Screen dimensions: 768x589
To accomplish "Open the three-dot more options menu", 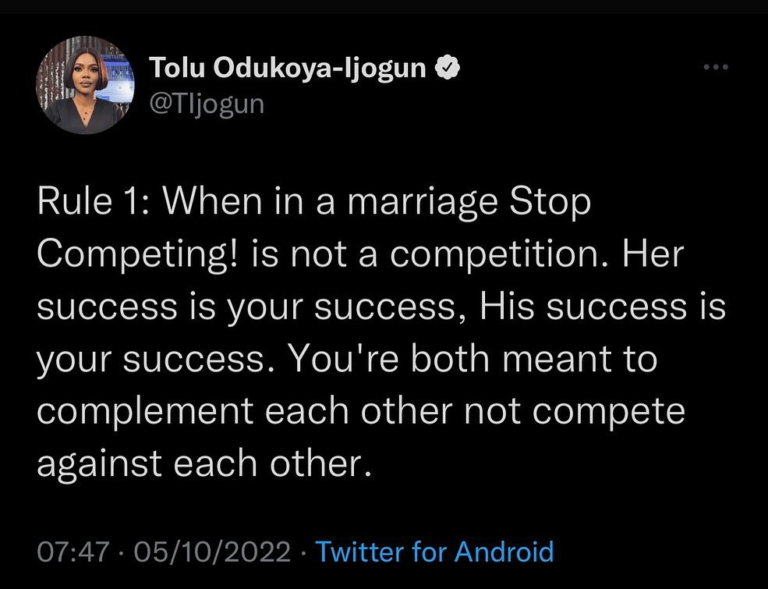I will (x=714, y=68).
